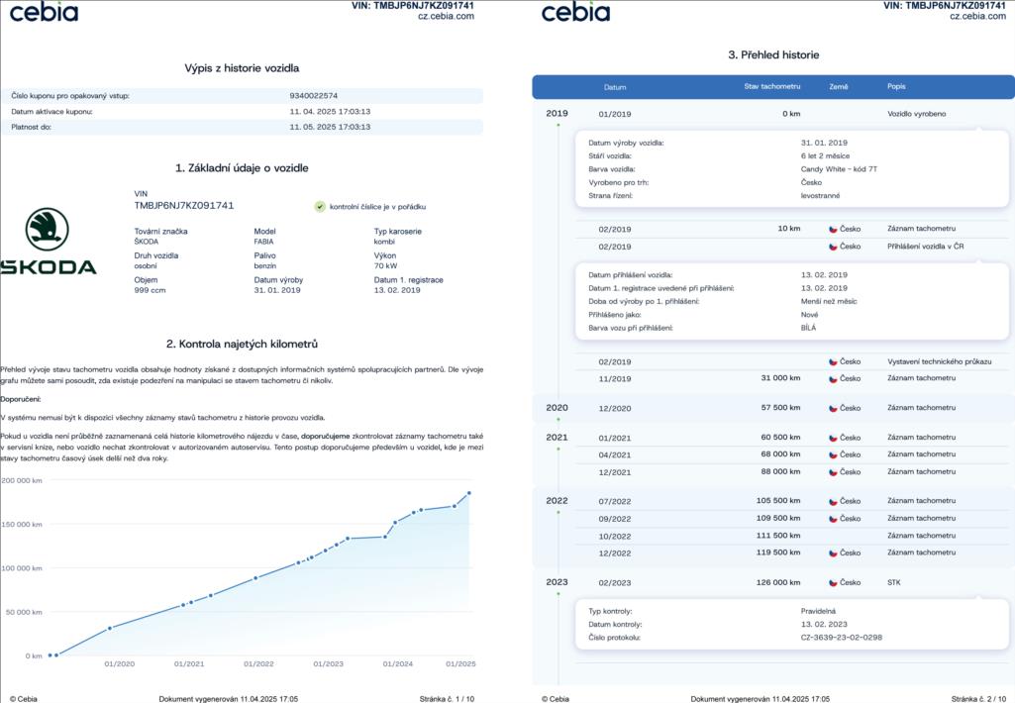This screenshot has width=1015, height=703.
Task: Click the registration color value BÍLÁ
Action: (808, 328)
